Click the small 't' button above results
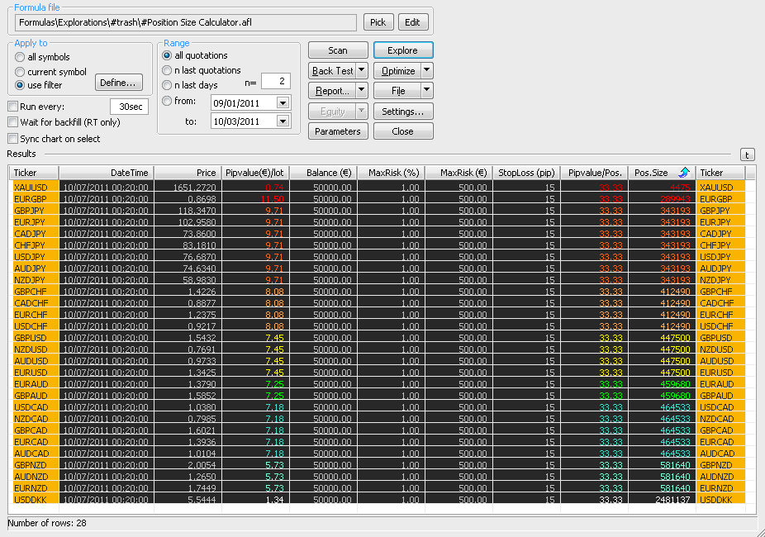 coord(747,154)
